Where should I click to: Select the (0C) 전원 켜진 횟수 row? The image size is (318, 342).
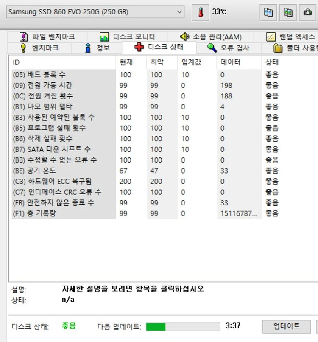(155, 96)
